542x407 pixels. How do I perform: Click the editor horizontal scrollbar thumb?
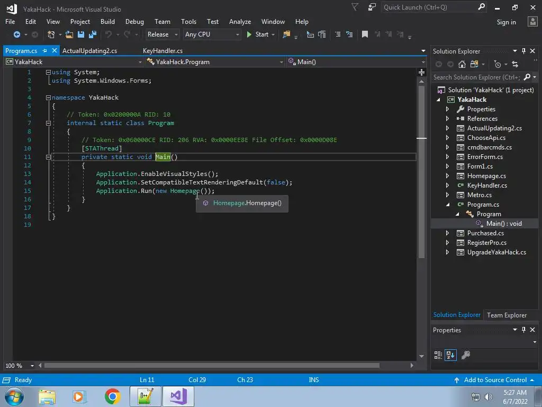[212, 366]
